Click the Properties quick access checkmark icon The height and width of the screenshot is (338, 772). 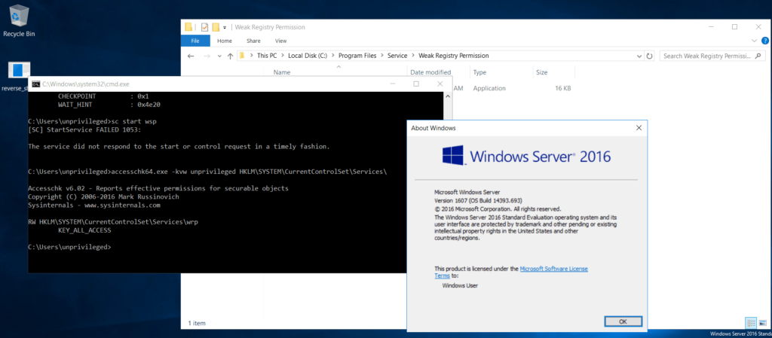[204, 27]
